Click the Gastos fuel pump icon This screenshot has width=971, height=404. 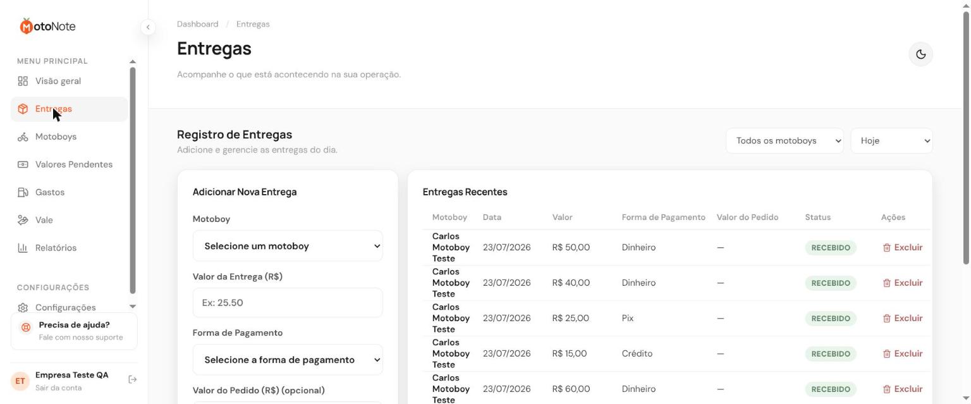click(23, 192)
